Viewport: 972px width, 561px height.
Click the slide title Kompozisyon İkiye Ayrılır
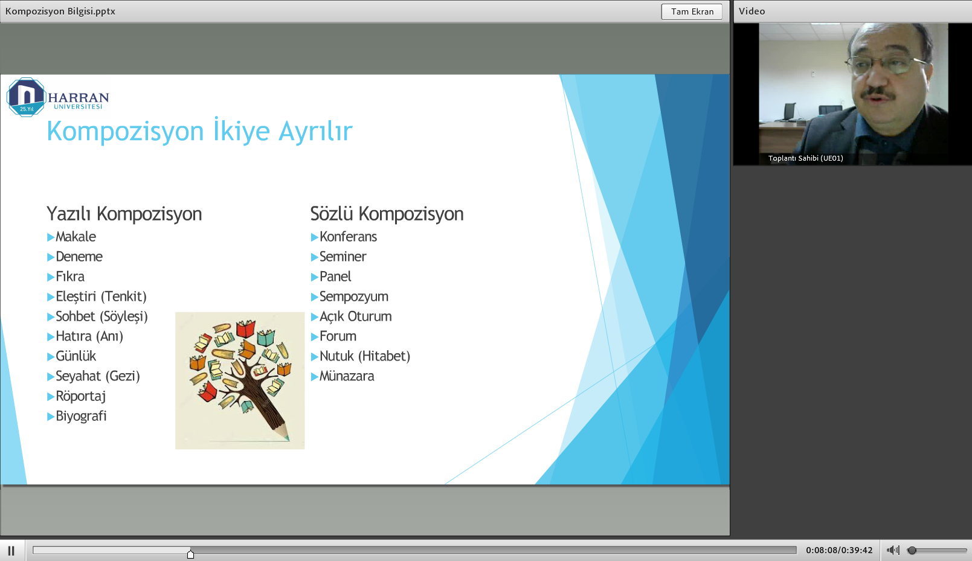[x=199, y=131]
